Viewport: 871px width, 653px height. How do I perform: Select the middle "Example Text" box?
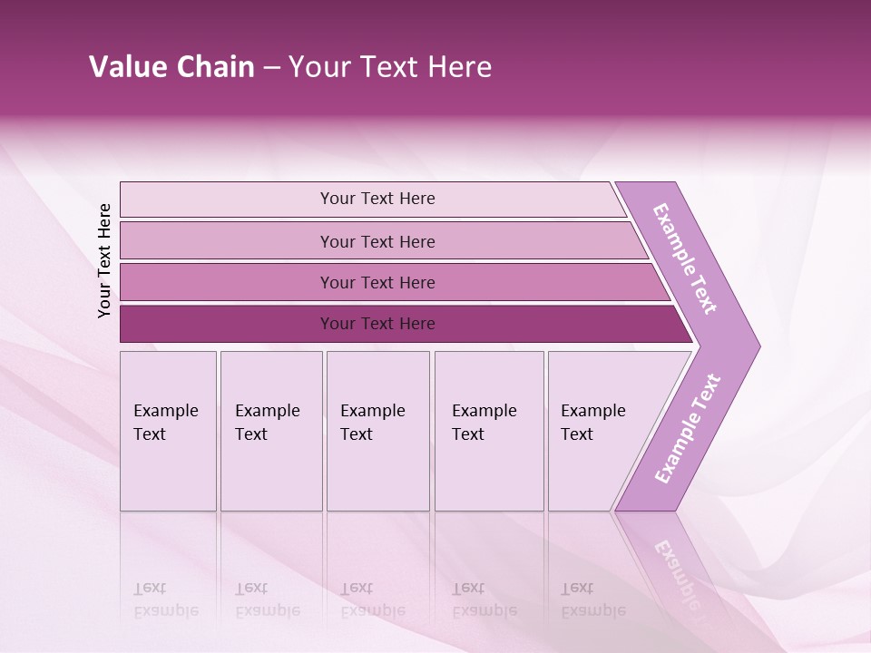[377, 431]
